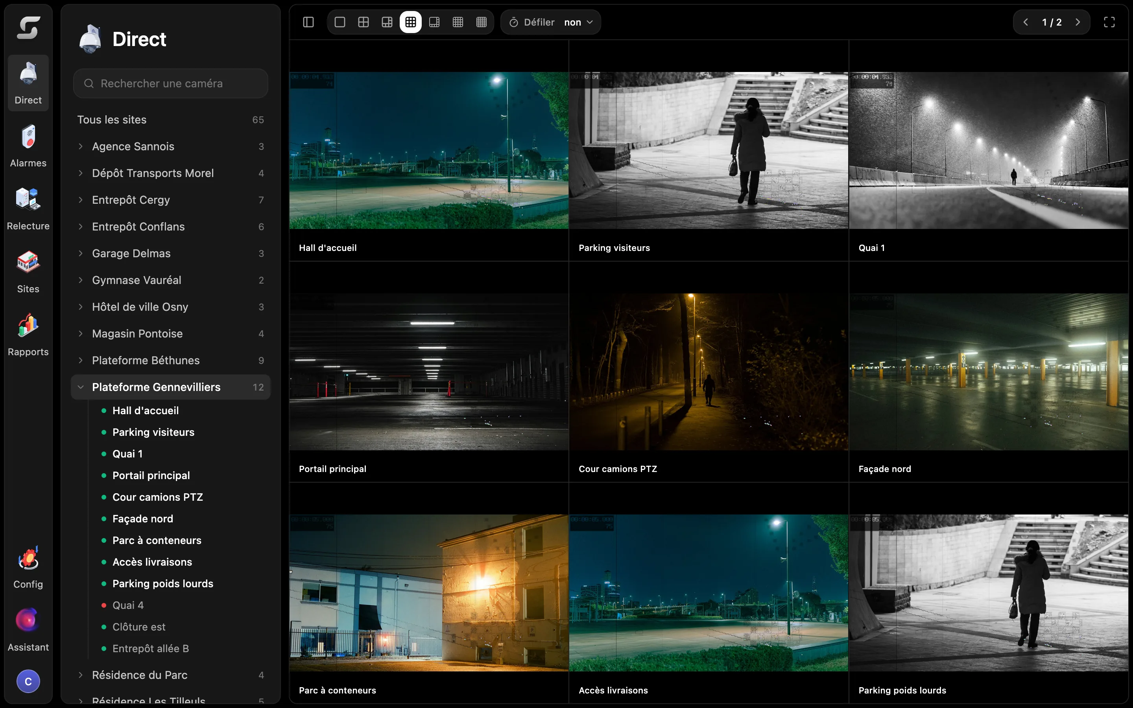Viewport: 1133px width, 708px height.
Task: Open the Relecture playback section
Action: 28,208
